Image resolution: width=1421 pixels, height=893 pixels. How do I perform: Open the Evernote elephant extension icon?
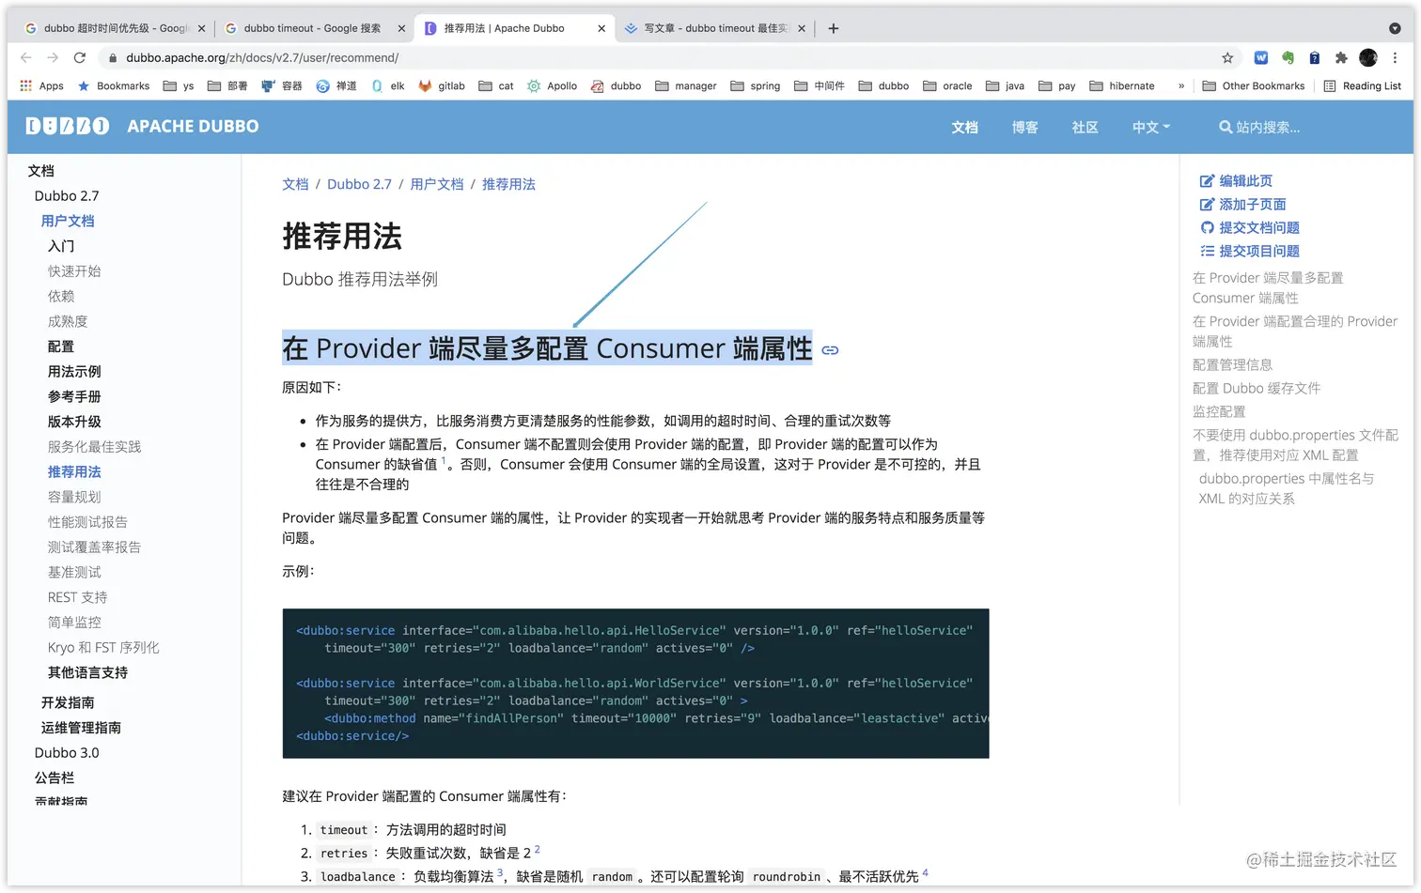(1288, 57)
